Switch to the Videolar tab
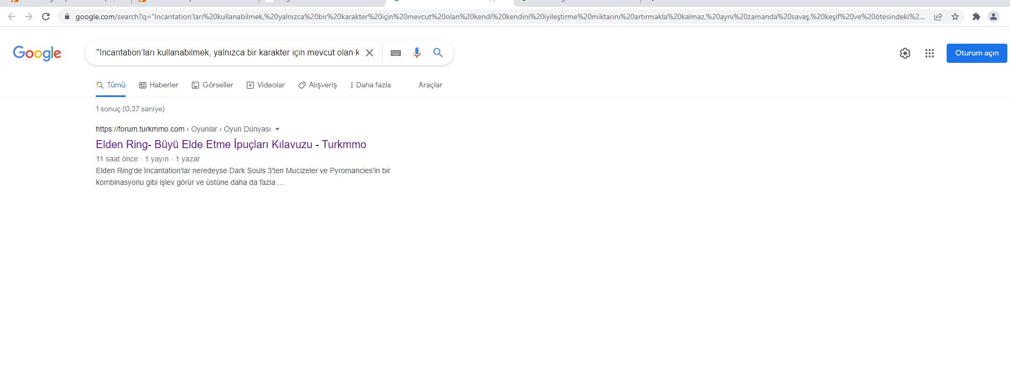1010x390 pixels. click(266, 85)
